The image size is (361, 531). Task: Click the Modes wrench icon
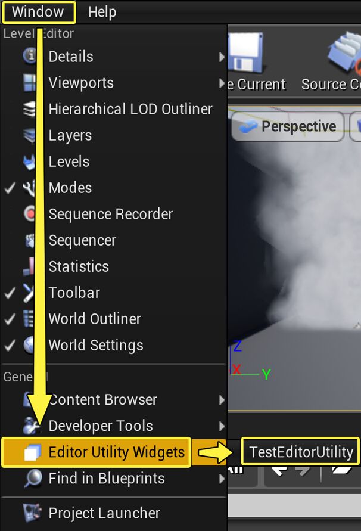[x=29, y=188]
